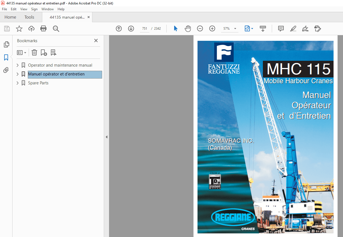
Task: Open the bookmark options menu
Action: click(21, 52)
